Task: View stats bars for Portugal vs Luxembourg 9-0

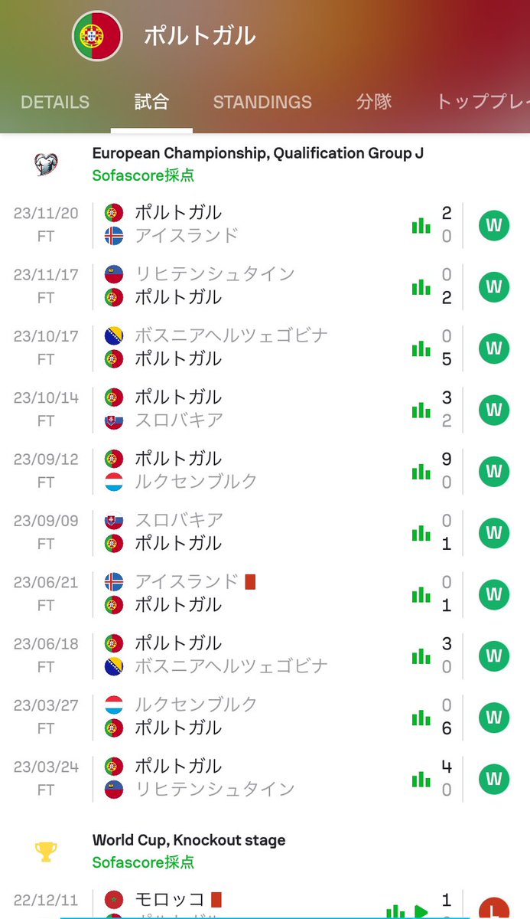Action: click(421, 470)
